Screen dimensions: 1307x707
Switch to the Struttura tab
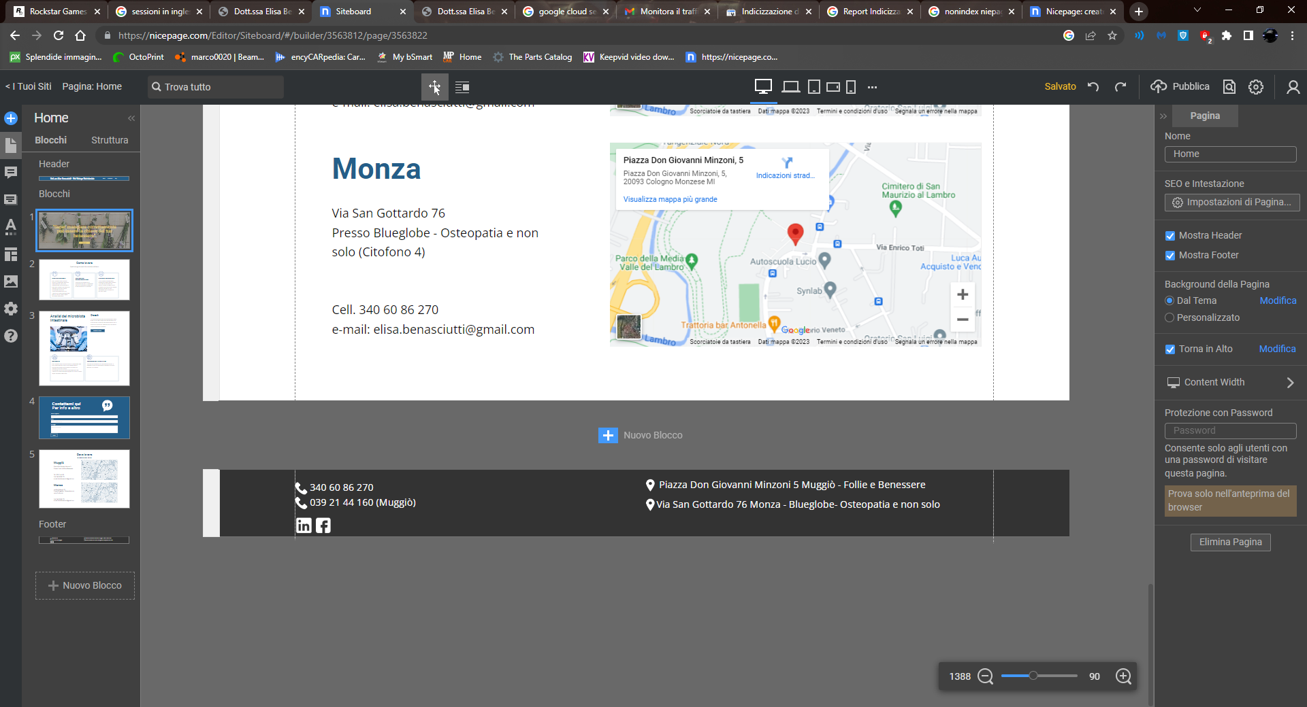point(110,140)
